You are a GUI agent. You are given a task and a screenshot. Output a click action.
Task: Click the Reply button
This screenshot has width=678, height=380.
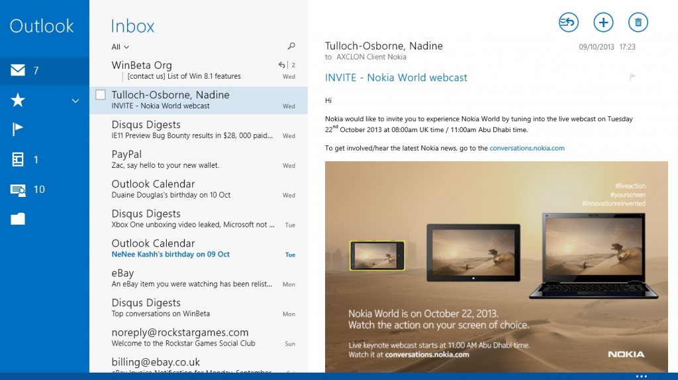click(x=569, y=22)
